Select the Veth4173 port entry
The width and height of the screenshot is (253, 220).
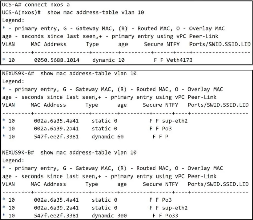click(179, 60)
